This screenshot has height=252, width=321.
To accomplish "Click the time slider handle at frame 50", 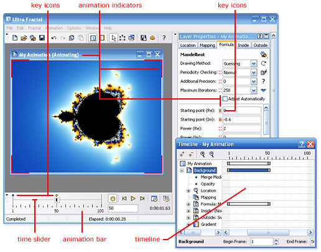I will 57,200.
